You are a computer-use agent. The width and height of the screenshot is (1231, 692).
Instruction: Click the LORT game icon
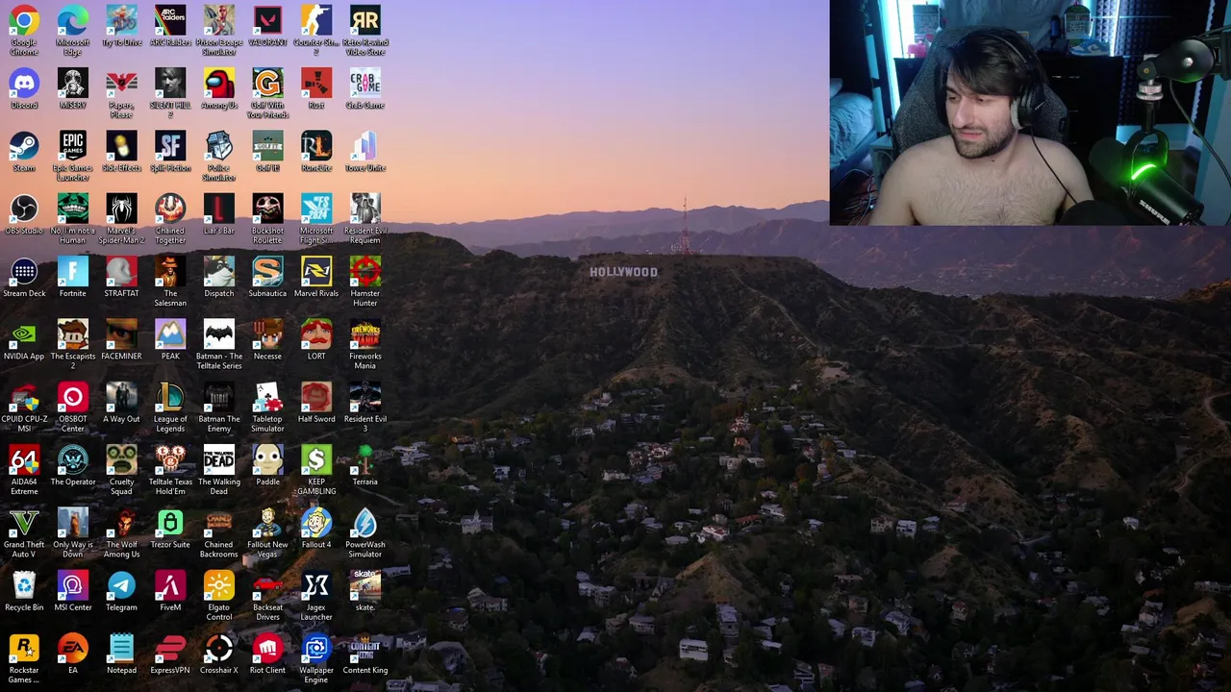tap(316, 339)
